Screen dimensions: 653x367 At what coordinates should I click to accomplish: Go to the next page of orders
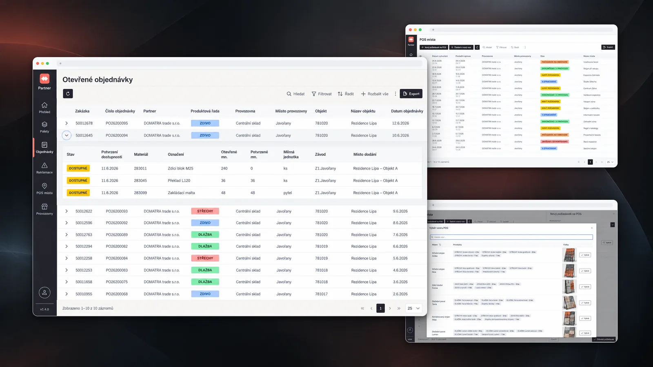click(390, 308)
